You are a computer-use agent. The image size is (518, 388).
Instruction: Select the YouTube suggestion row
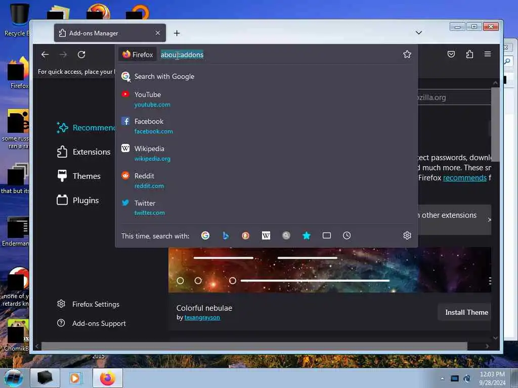266,100
